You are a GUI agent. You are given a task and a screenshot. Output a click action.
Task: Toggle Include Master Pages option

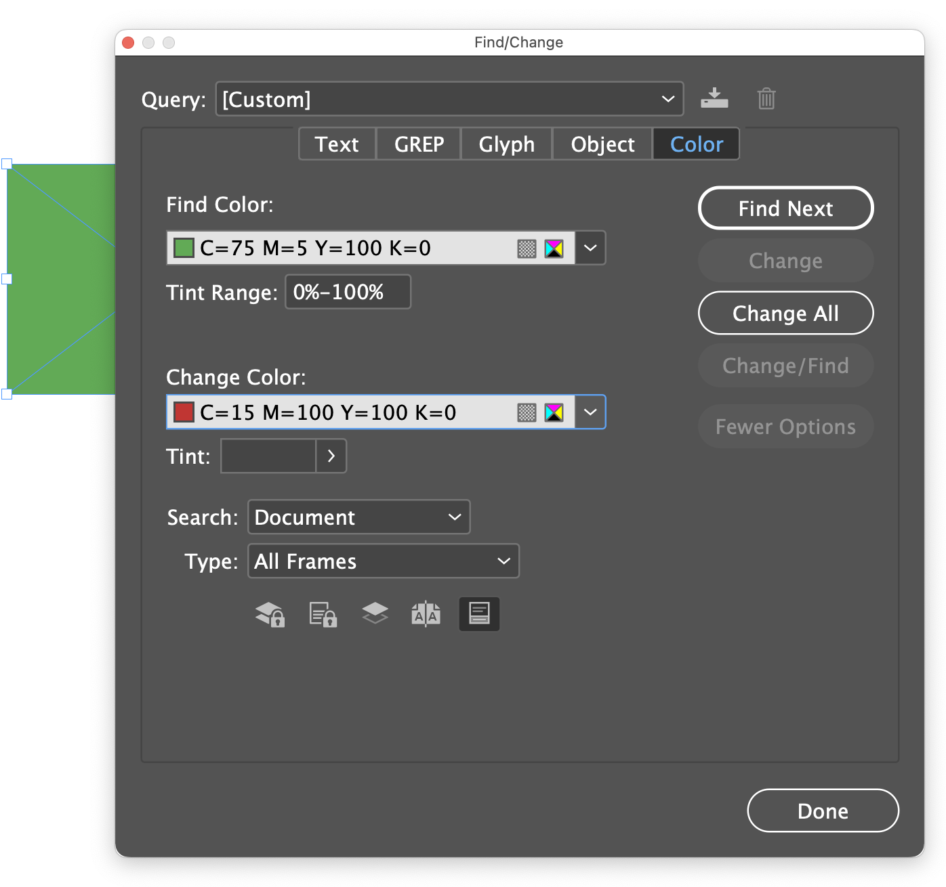[426, 614]
